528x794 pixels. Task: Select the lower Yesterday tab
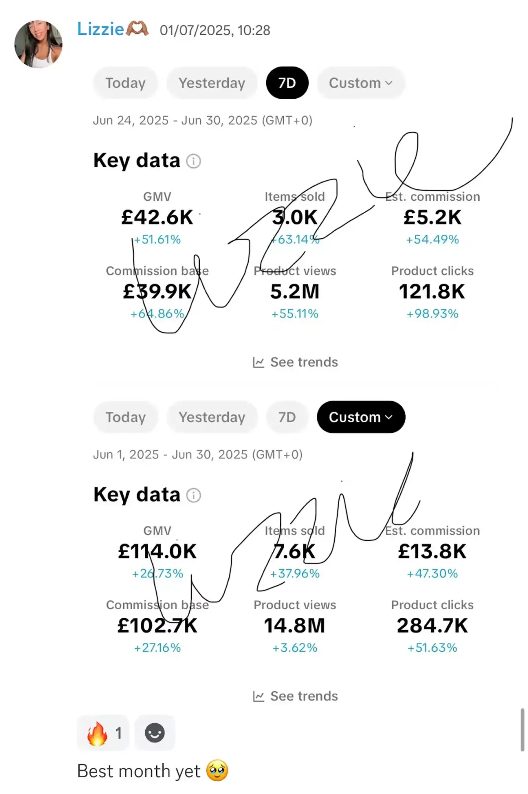tap(212, 417)
